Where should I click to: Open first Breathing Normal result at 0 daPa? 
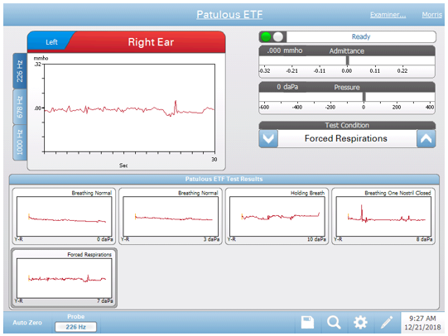pyautogui.click(x=64, y=216)
